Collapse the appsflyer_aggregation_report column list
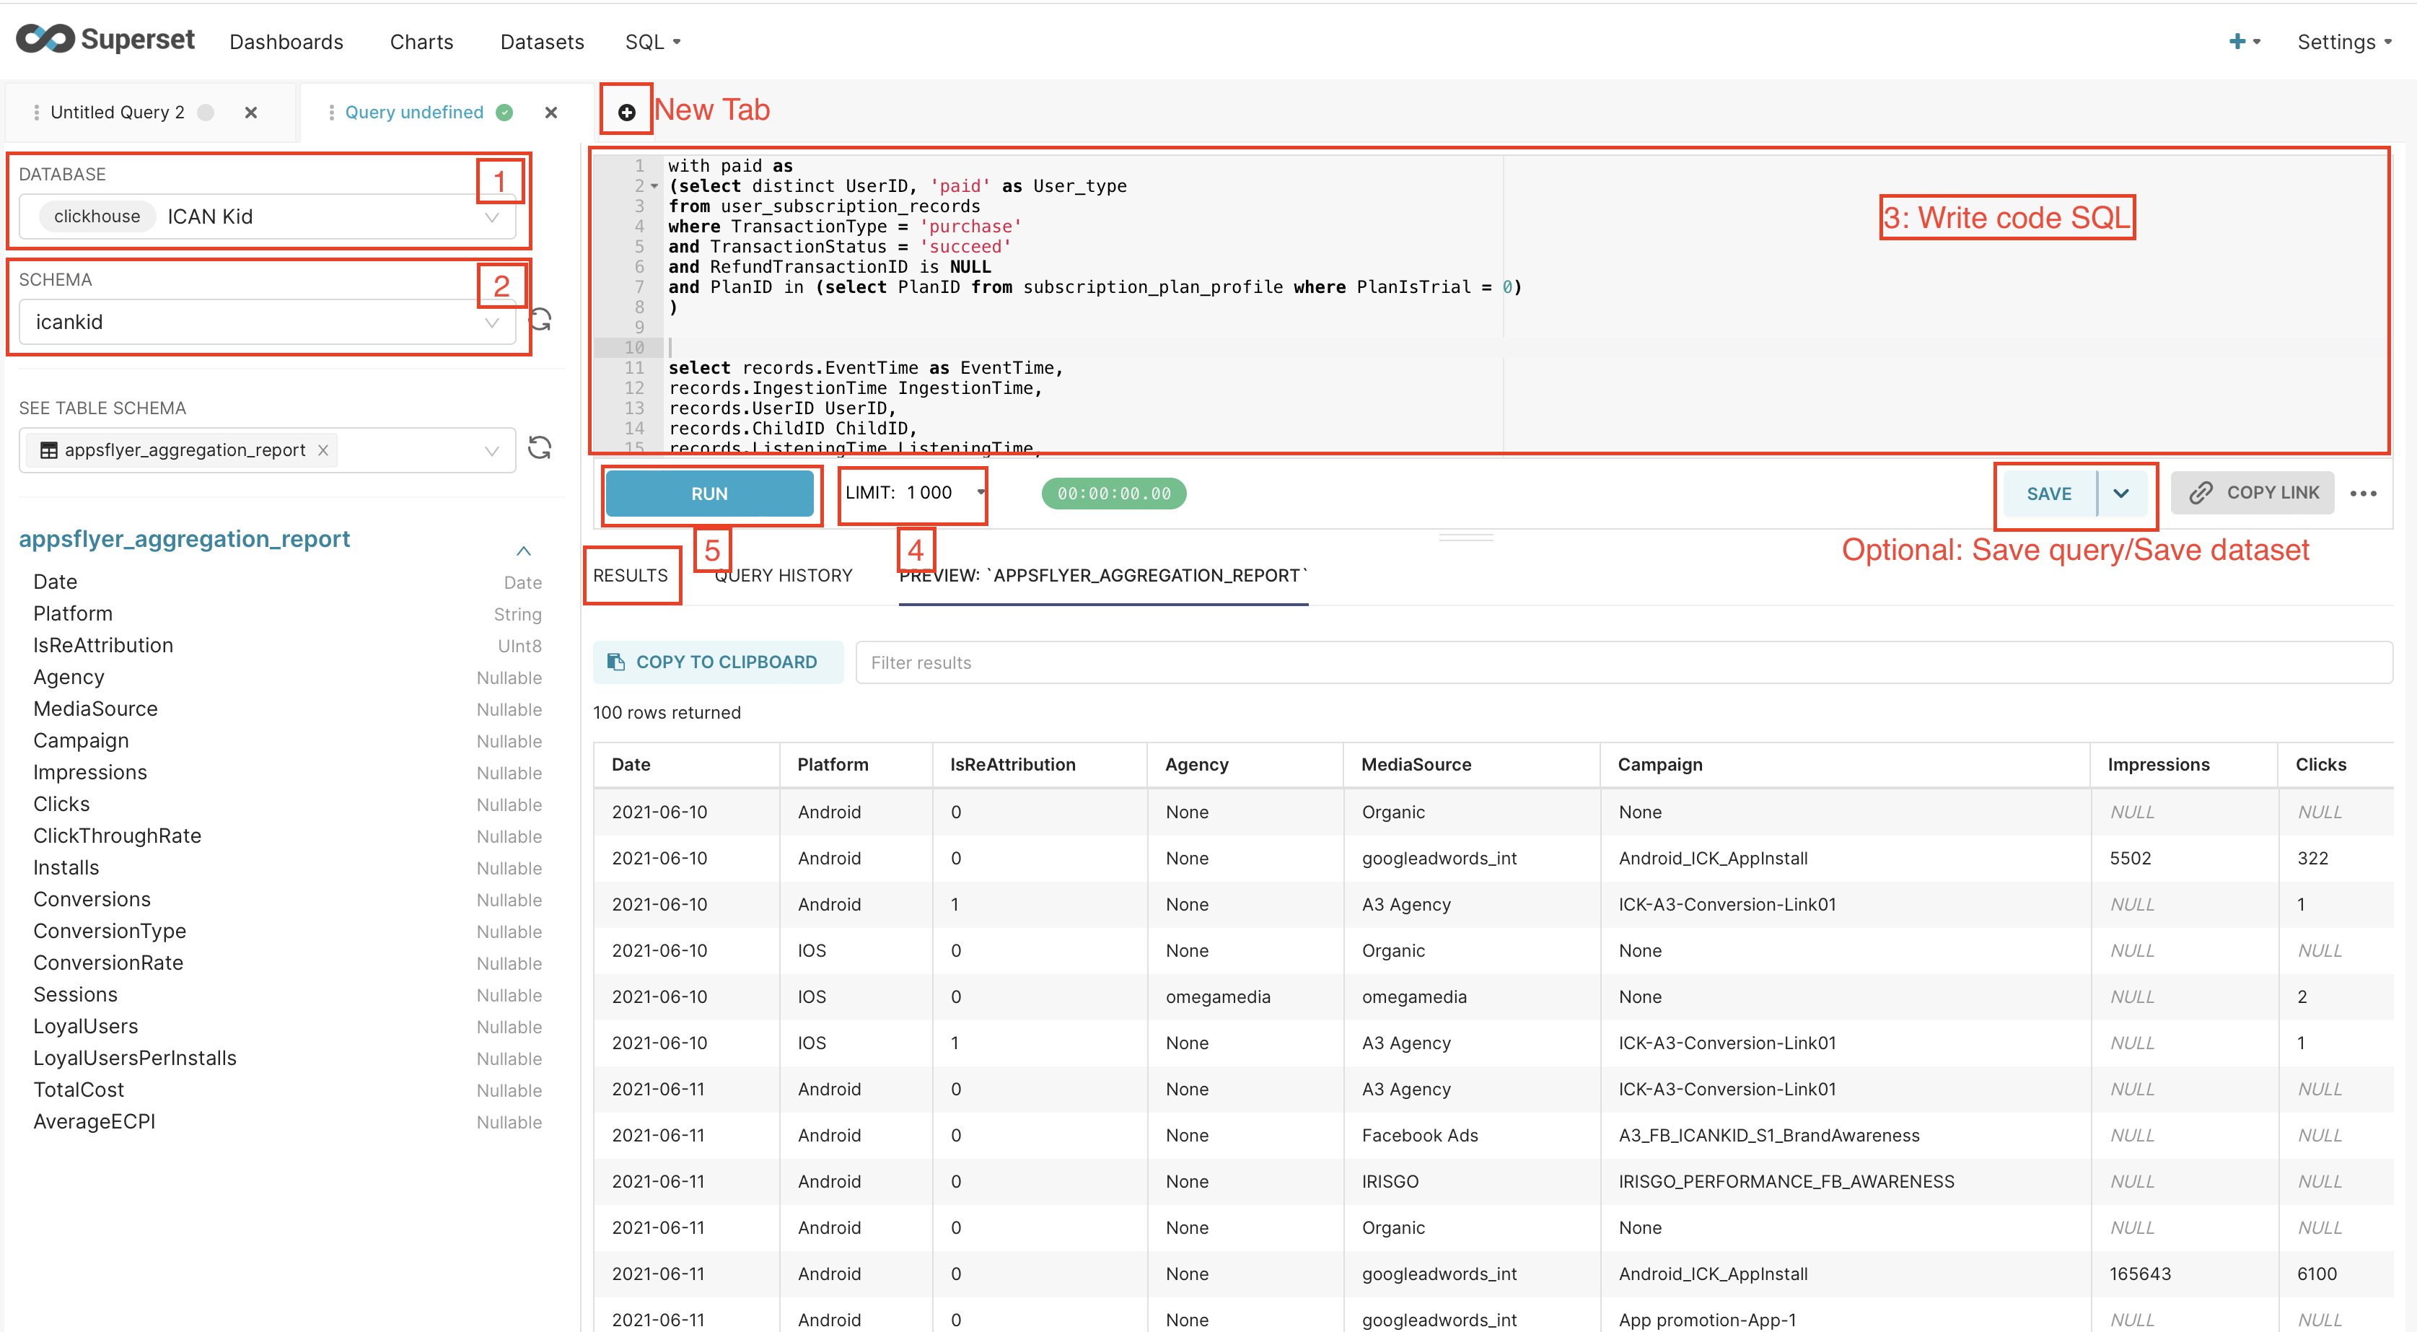Viewport: 2417px width, 1332px height. [x=524, y=550]
